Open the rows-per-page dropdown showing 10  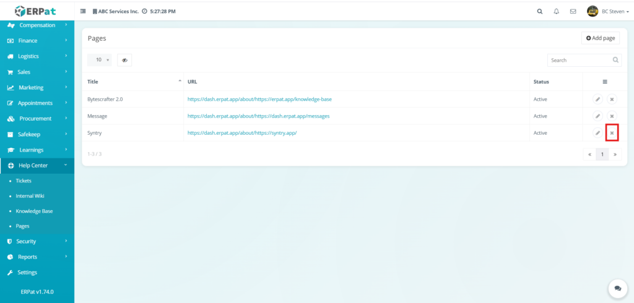click(100, 60)
